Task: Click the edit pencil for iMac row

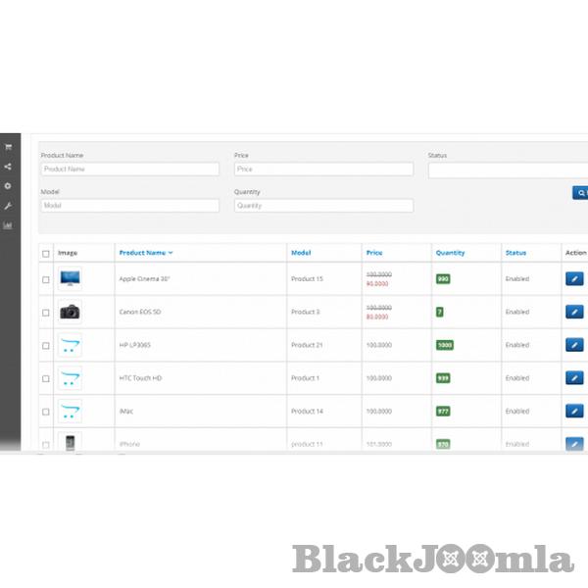Action: click(x=574, y=411)
